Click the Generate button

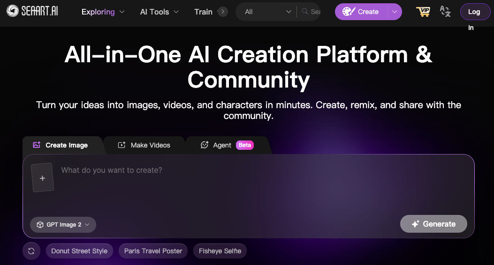pos(433,224)
